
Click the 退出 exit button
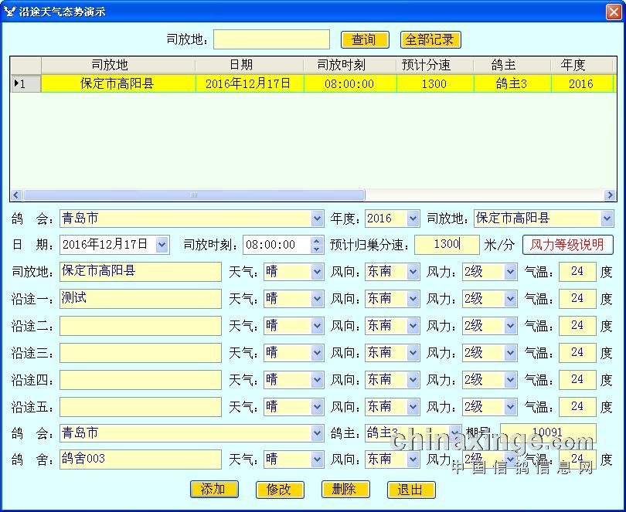point(411,490)
